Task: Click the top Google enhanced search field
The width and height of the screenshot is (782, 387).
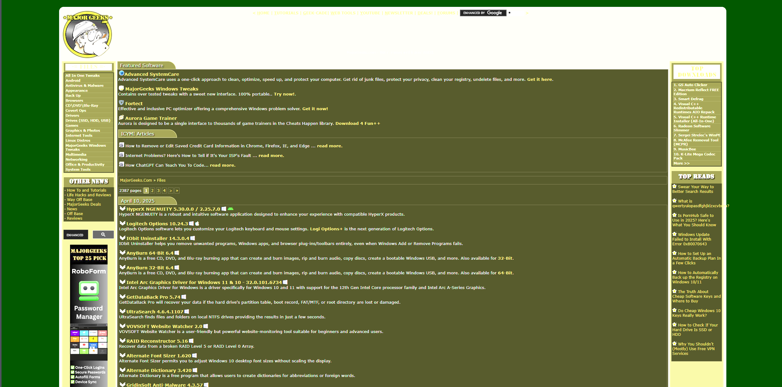Action: tap(483, 13)
